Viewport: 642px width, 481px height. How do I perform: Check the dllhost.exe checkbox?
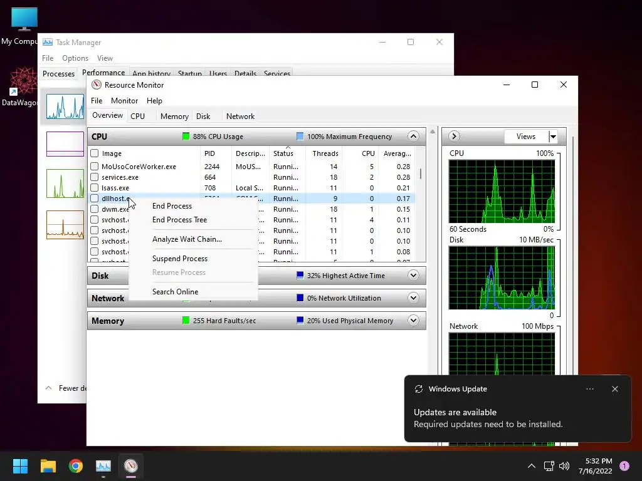tap(95, 199)
